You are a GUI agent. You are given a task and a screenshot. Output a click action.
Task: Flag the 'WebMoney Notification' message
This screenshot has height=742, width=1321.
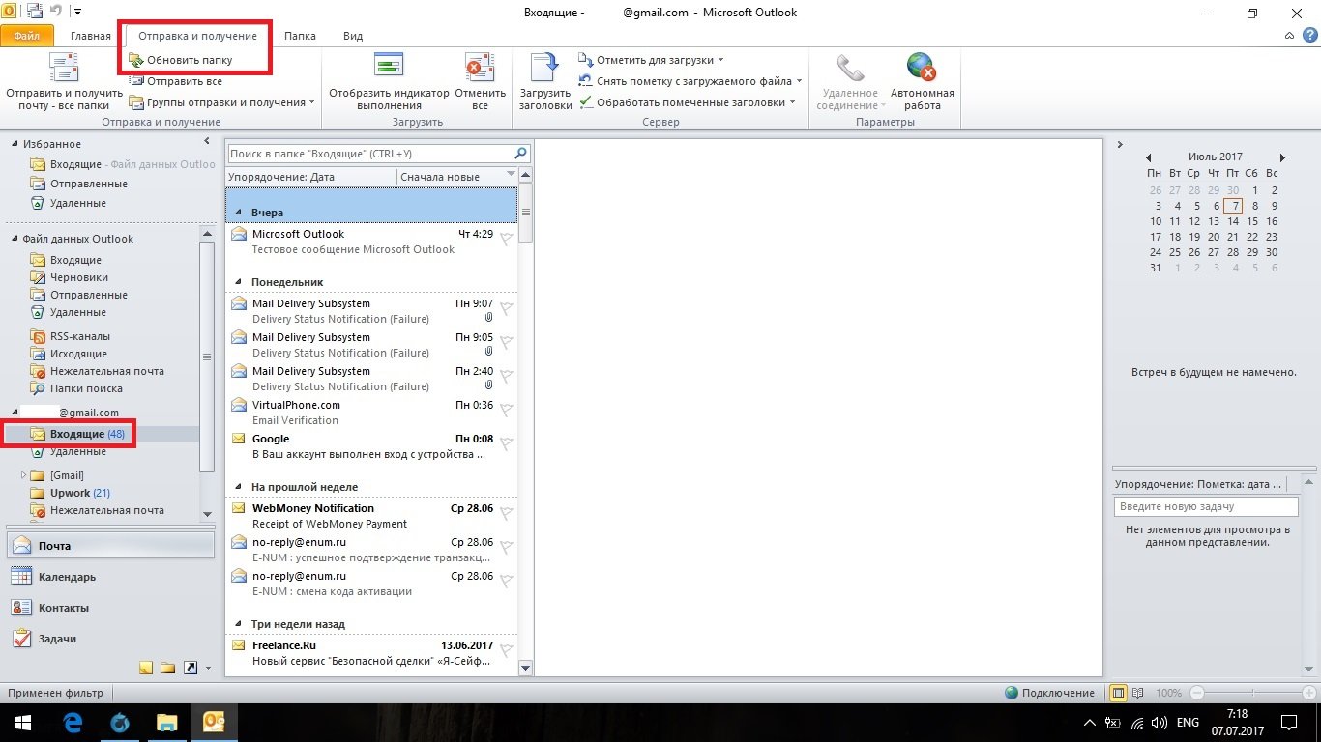(x=506, y=515)
